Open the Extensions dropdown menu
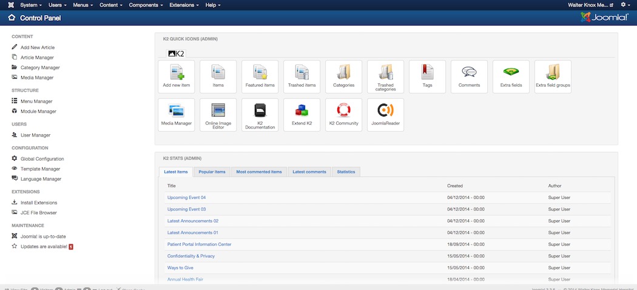 pos(184,5)
